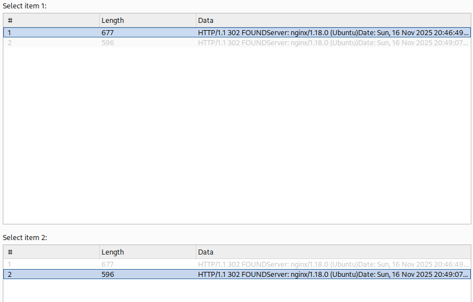Click length 596 in the item 1 table

[x=108, y=42]
